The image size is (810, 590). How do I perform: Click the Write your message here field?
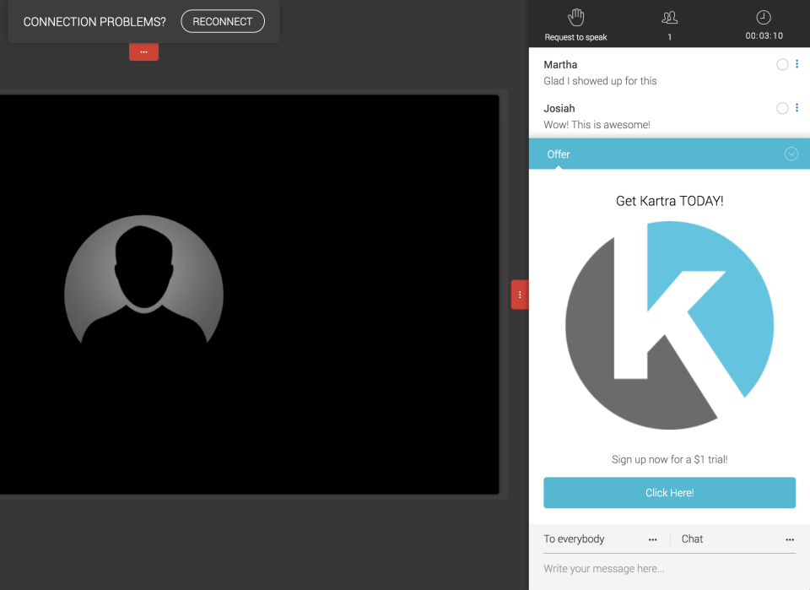[604, 568]
